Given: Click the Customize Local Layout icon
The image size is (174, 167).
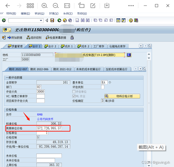Looking at the screenshot, I should 136,20.
